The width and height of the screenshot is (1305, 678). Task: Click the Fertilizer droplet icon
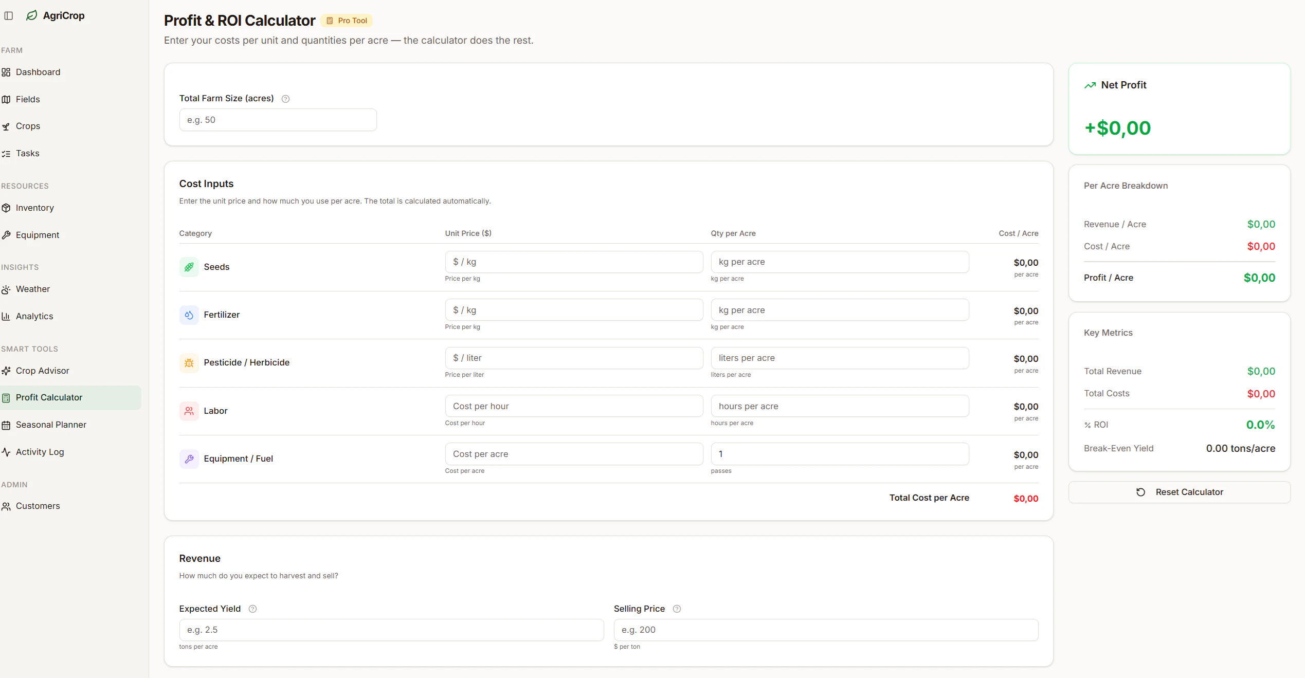click(189, 315)
